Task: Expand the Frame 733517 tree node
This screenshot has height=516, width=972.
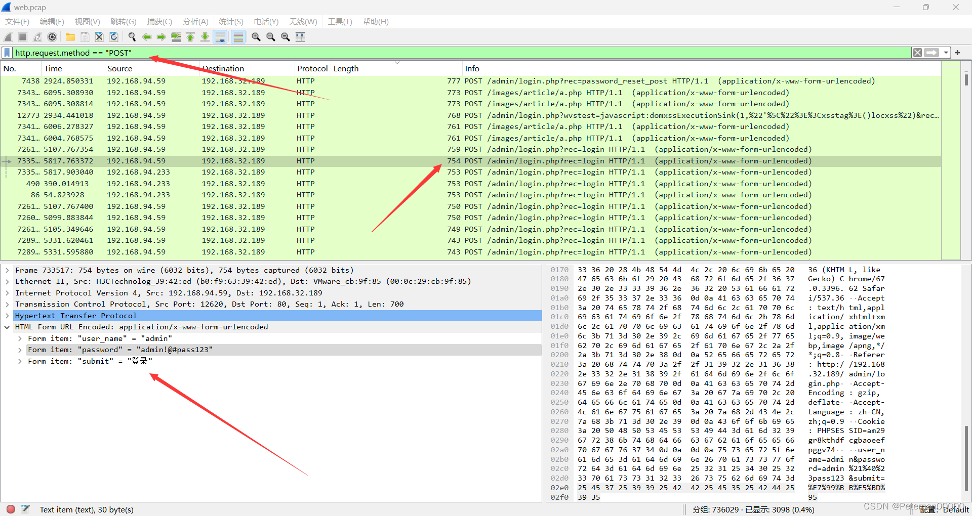Action: point(7,270)
